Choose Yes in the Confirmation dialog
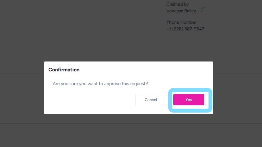 (x=188, y=100)
